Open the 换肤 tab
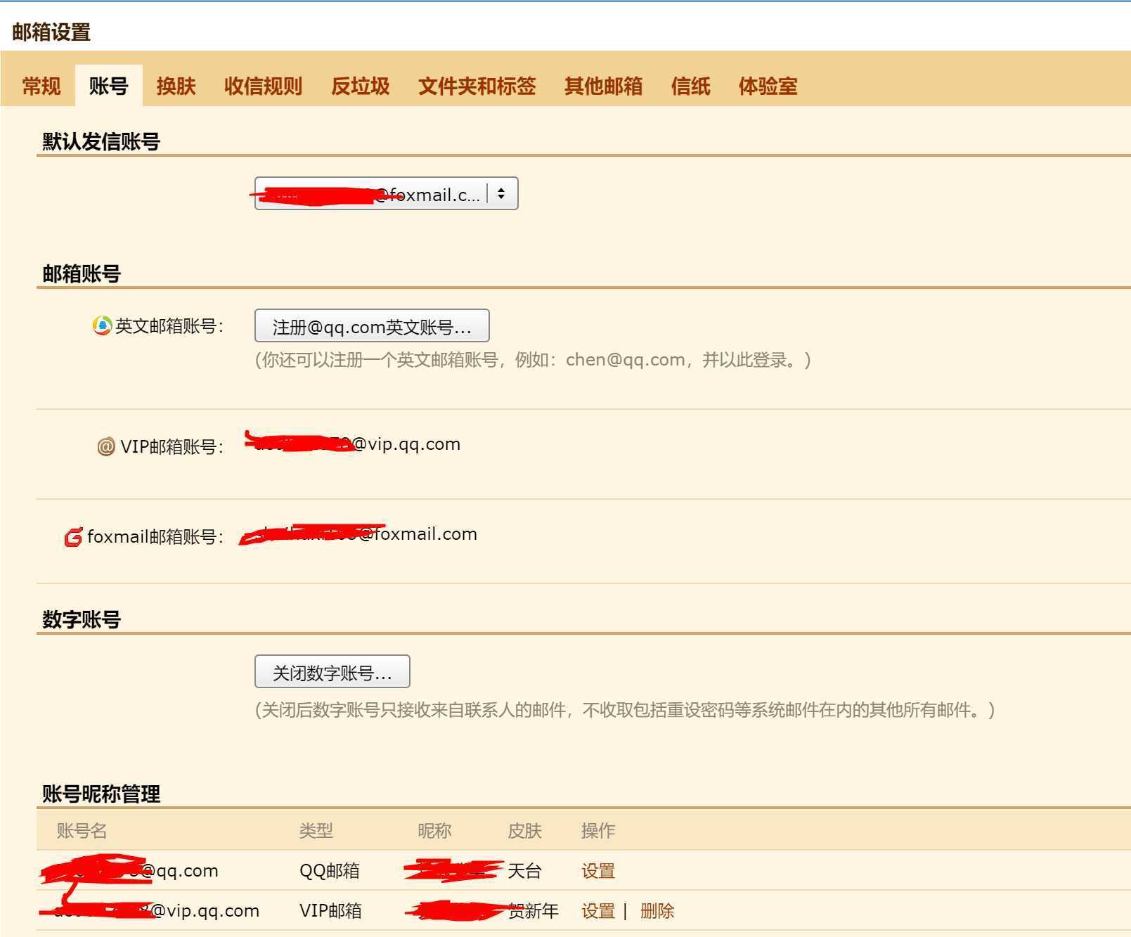The image size is (1131, 937). pos(176,86)
